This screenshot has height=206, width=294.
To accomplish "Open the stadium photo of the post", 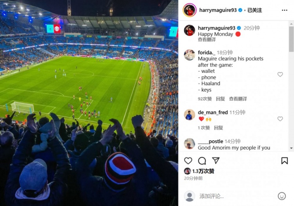I will pyautogui.click(x=89, y=103).
